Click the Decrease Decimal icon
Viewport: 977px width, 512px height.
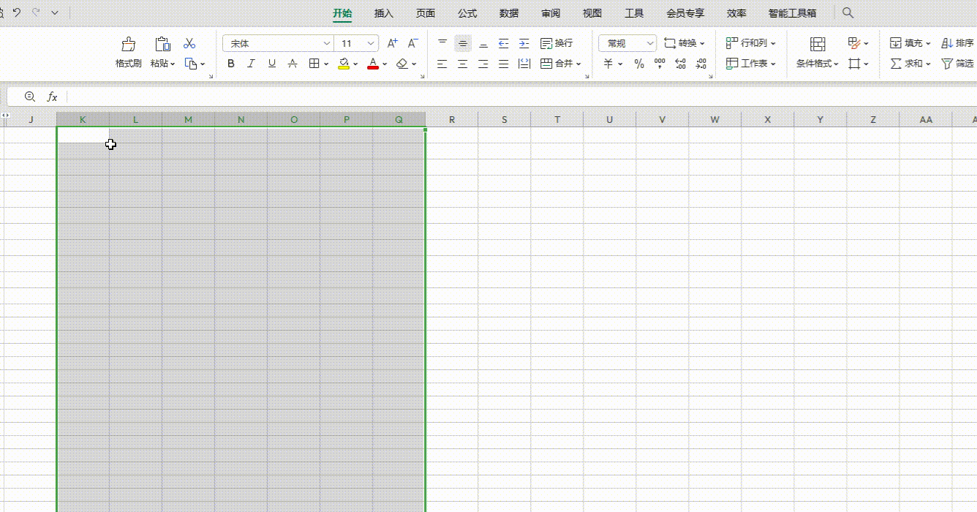(x=701, y=64)
